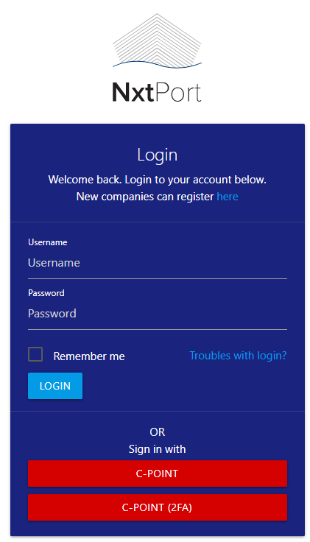The width and height of the screenshot is (310, 542).
Task: Click the OR separator text
Action: pyautogui.click(x=158, y=432)
